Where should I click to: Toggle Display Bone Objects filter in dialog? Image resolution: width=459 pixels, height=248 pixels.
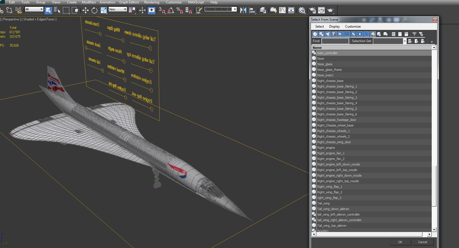pyautogui.click(x=366, y=34)
